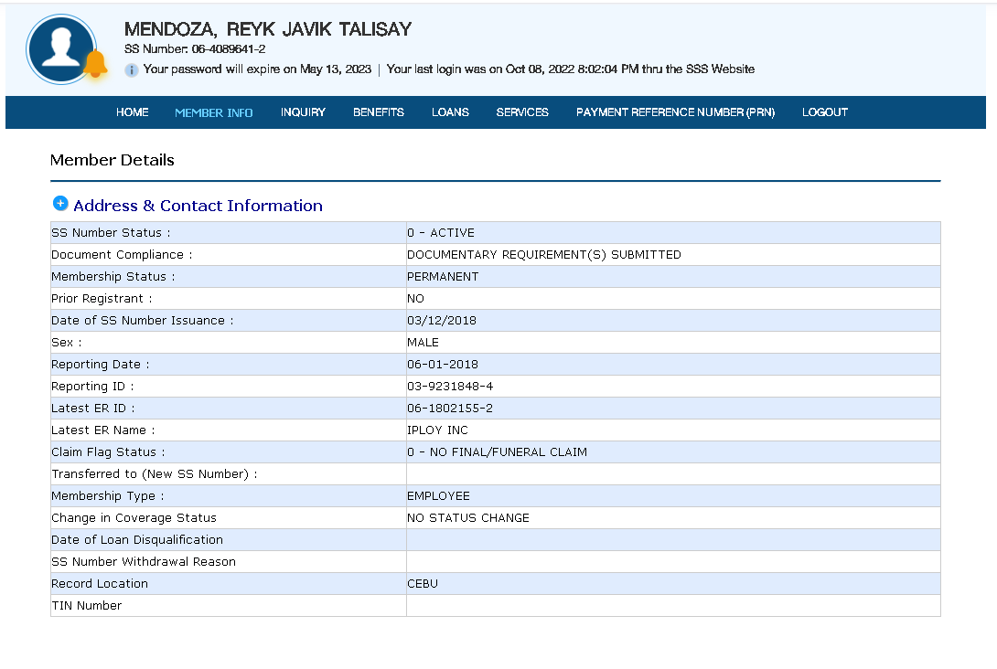Expand Address & Contact Information with plus icon
Screen dimensions: 997x669
click(60, 204)
